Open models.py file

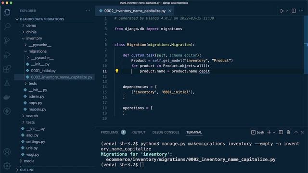pyautogui.click(x=38, y=109)
